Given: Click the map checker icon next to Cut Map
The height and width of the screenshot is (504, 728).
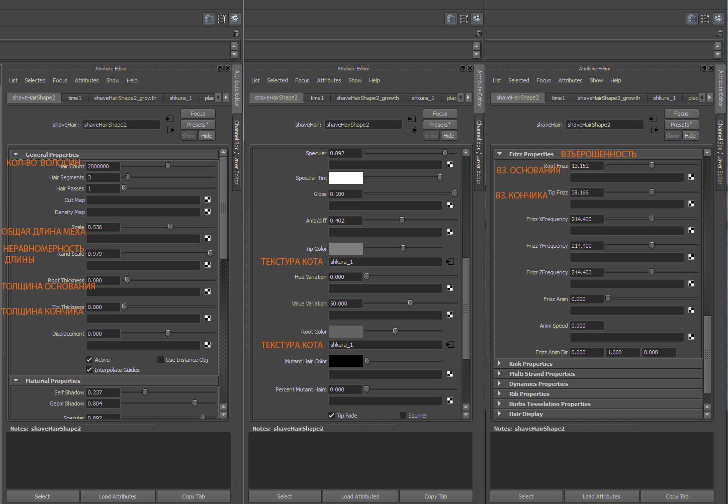Looking at the screenshot, I should pos(208,200).
